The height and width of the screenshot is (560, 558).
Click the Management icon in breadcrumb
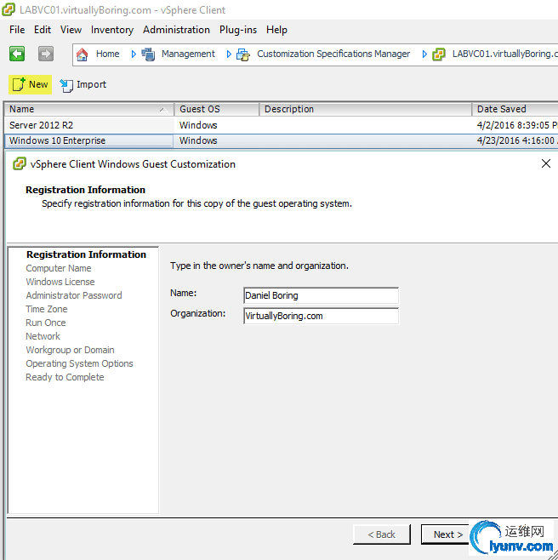coord(148,54)
